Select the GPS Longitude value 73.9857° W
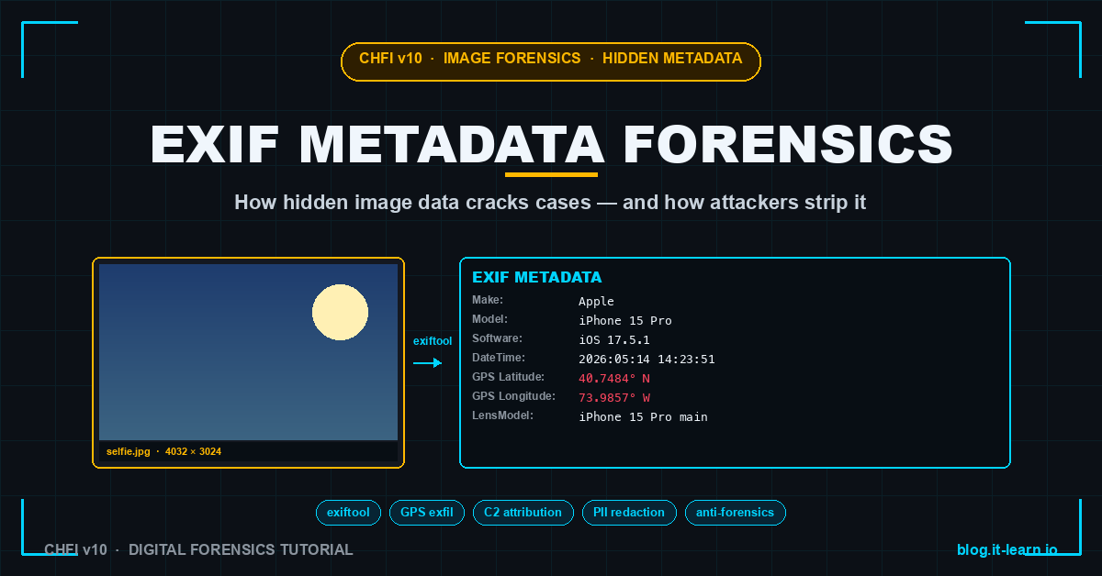 [x=614, y=397]
